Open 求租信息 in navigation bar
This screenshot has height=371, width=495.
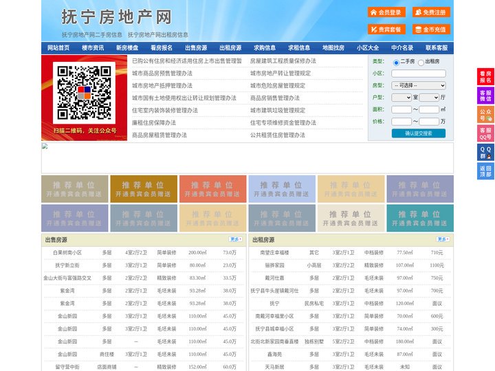299,48
